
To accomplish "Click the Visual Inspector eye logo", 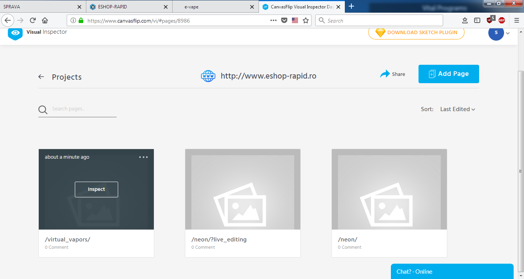I will pyautogui.click(x=15, y=33).
